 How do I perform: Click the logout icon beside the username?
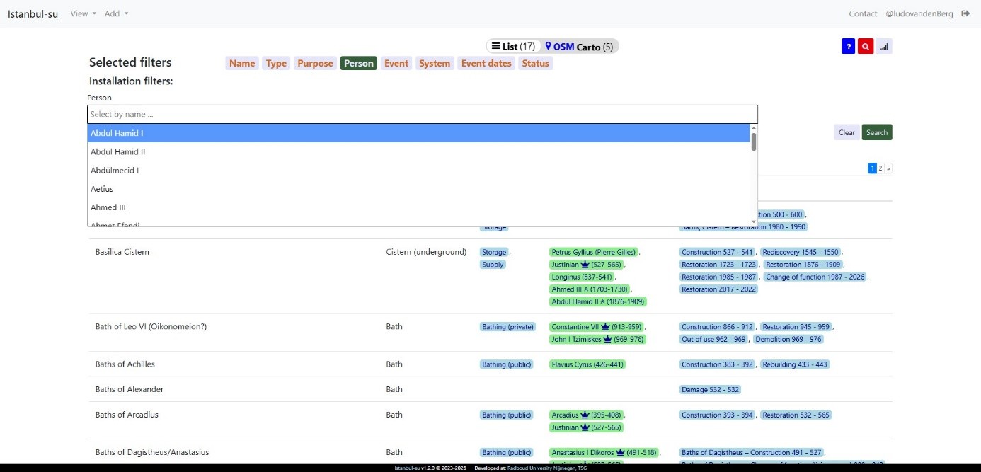[967, 13]
